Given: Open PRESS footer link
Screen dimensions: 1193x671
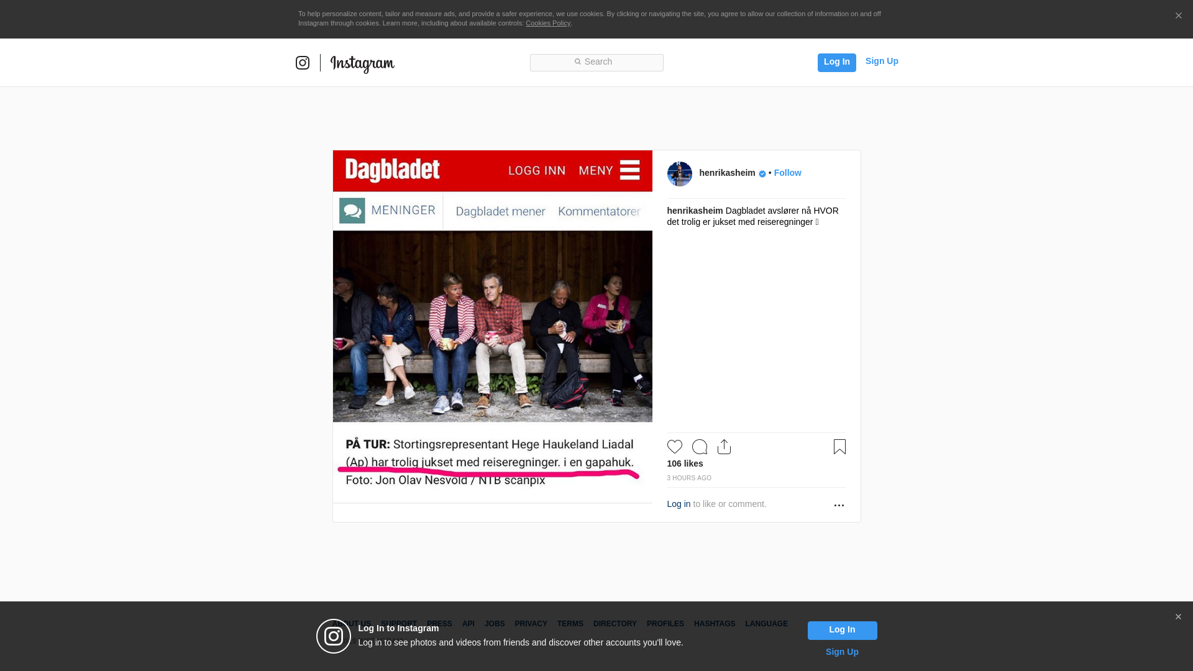Looking at the screenshot, I should [439, 624].
